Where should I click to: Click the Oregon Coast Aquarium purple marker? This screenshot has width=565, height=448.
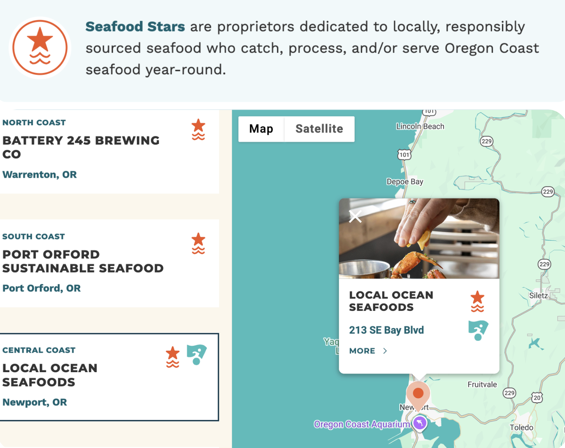420,423
